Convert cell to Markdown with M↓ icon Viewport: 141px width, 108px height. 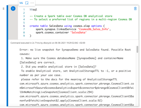coord(21,3)
